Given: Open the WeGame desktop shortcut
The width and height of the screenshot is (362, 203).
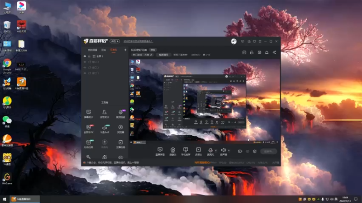Looking at the screenshot, I should (7, 179).
